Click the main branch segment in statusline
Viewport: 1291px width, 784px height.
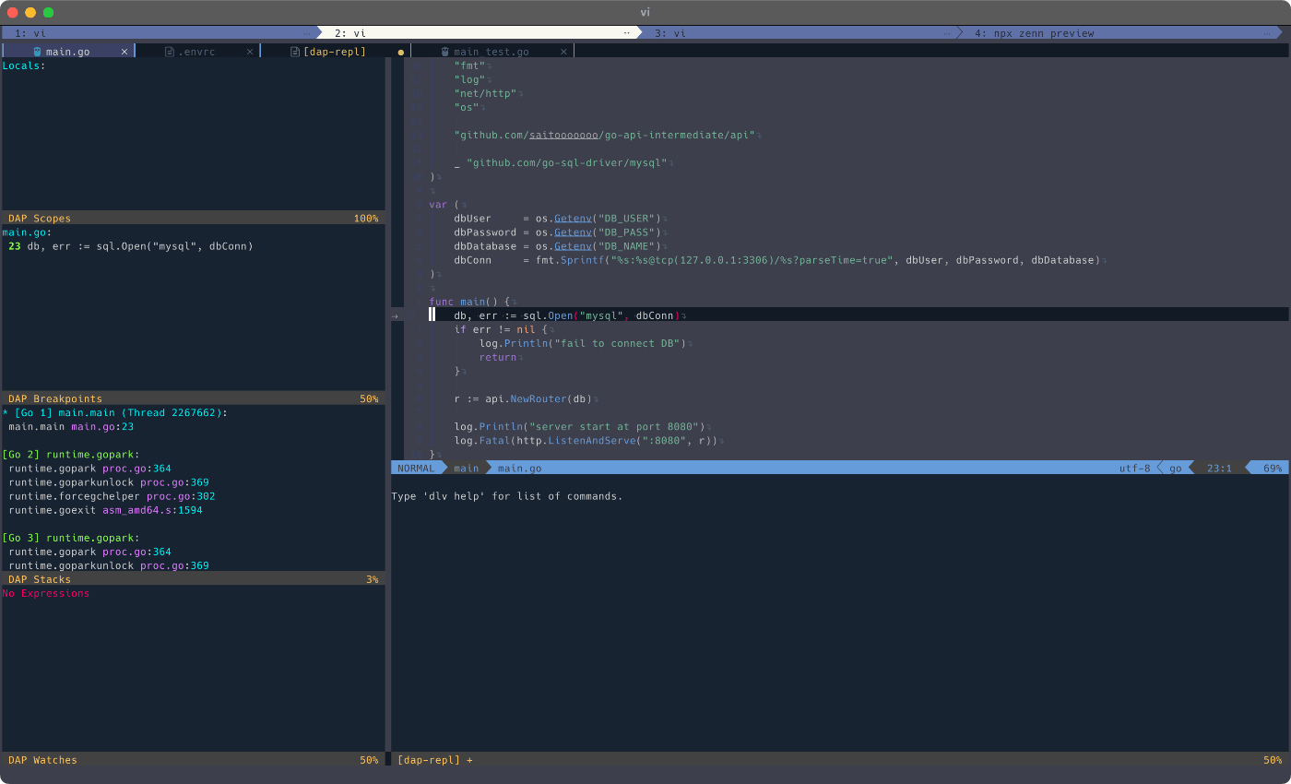467,469
